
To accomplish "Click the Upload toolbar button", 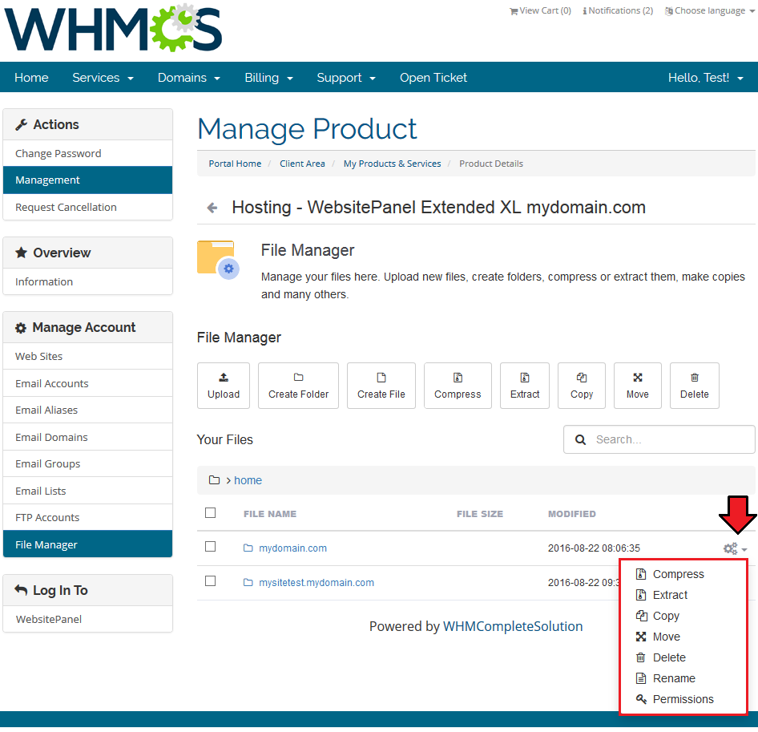I will click(224, 386).
